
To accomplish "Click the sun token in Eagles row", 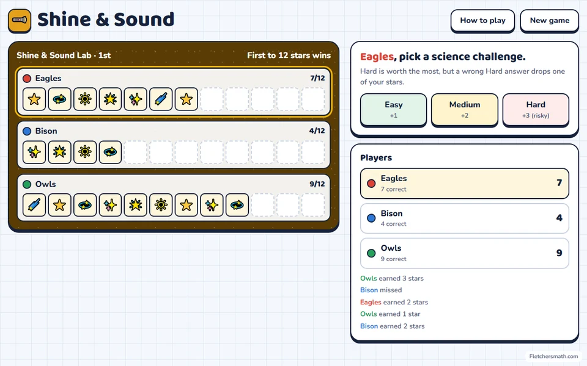I will (85, 99).
